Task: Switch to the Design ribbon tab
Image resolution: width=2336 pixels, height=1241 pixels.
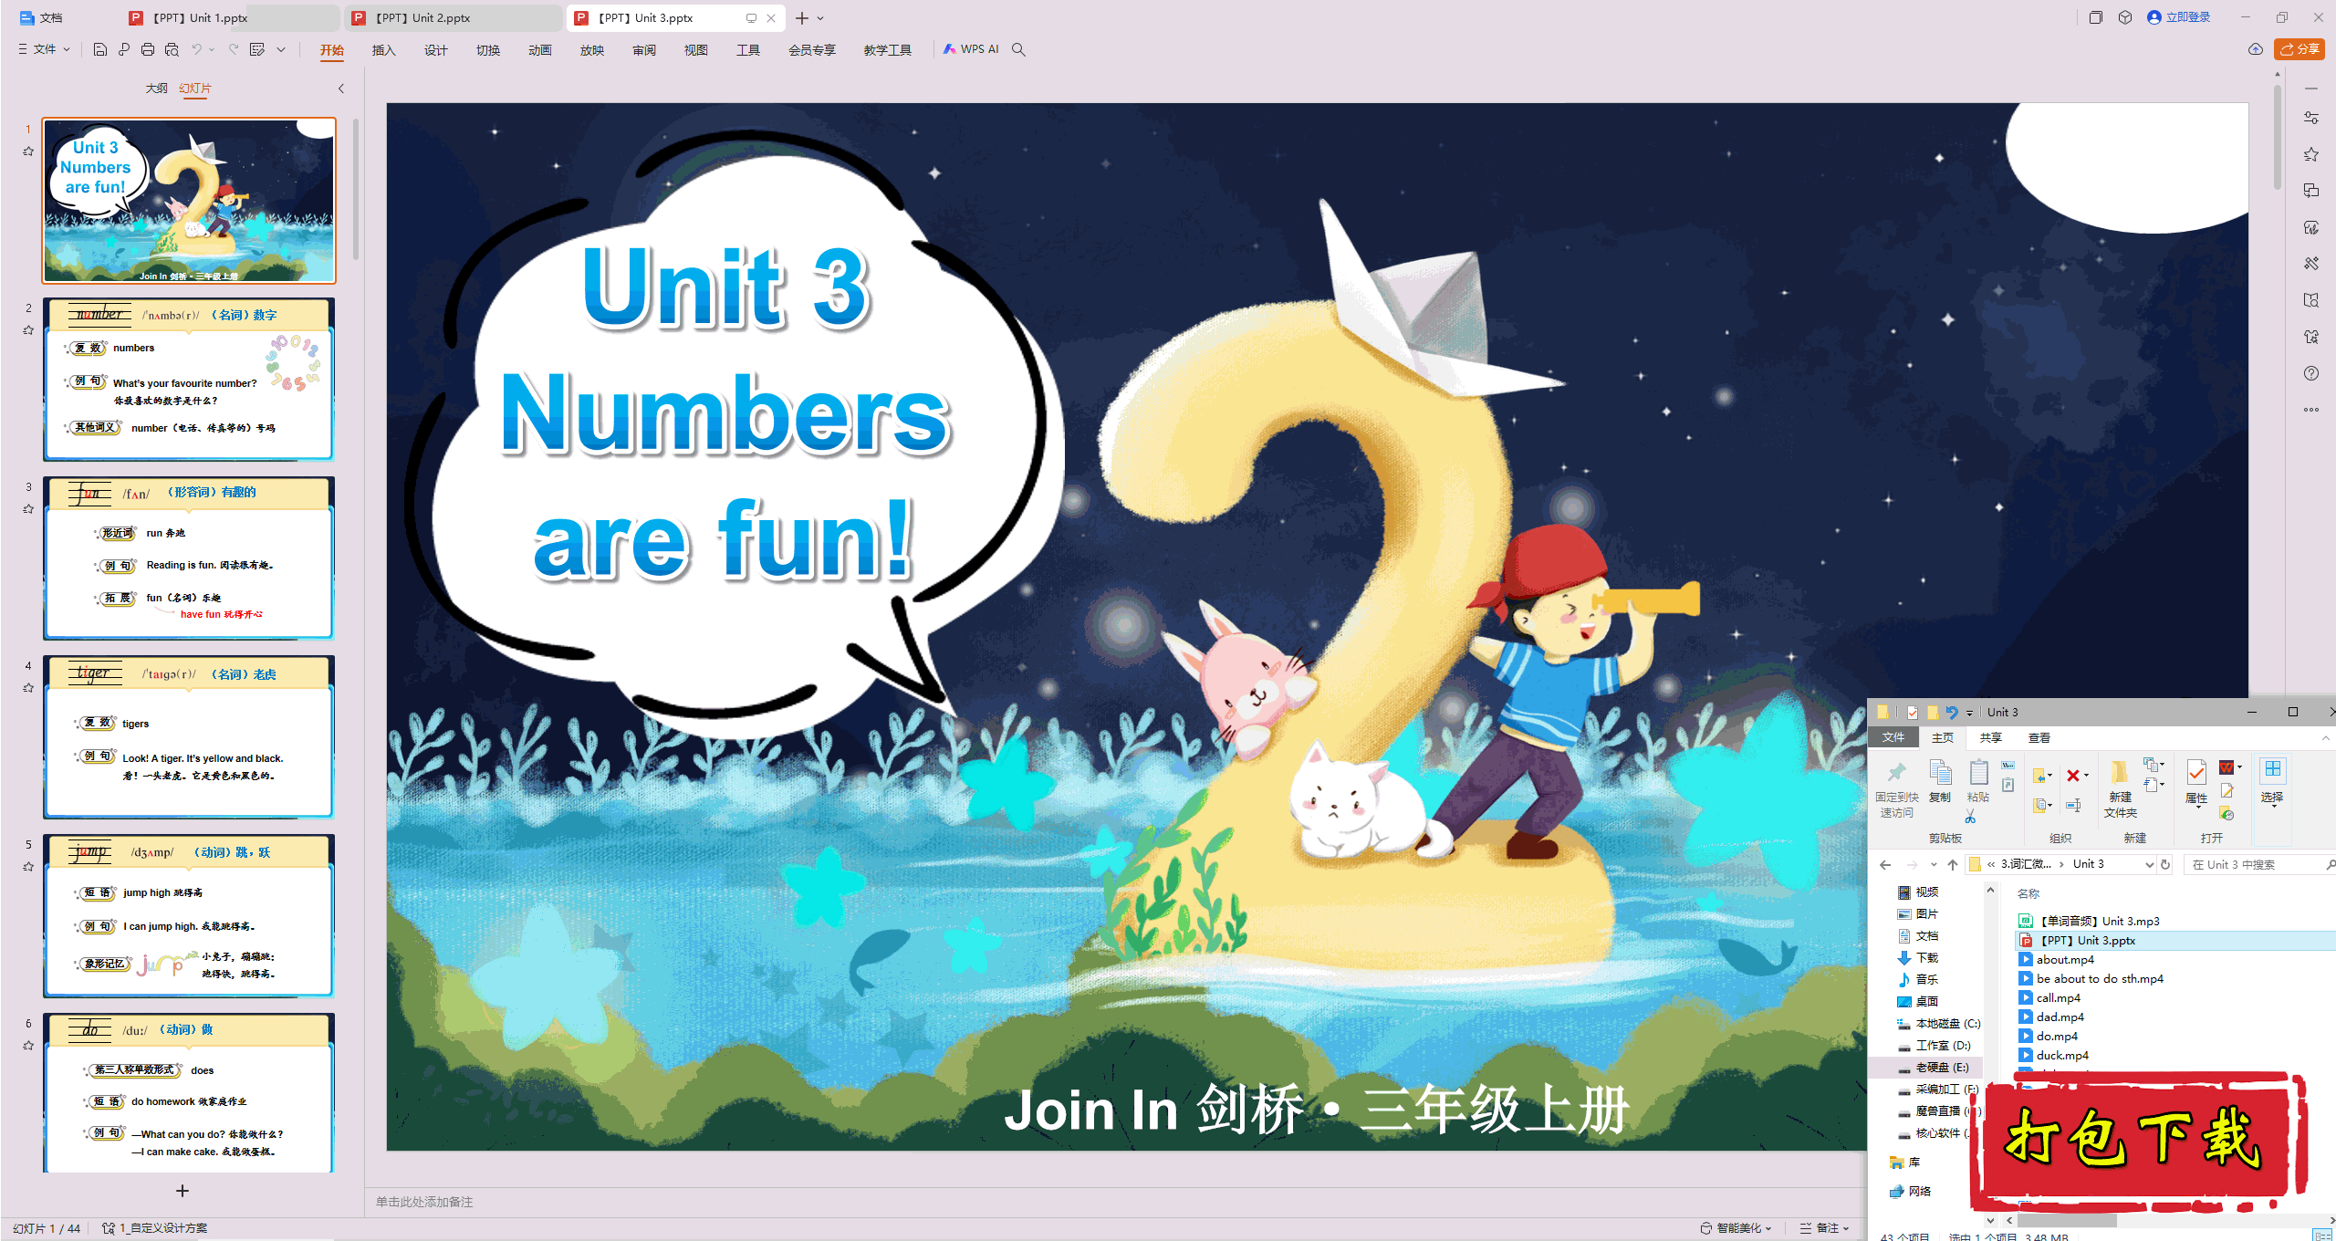Action: (435, 50)
